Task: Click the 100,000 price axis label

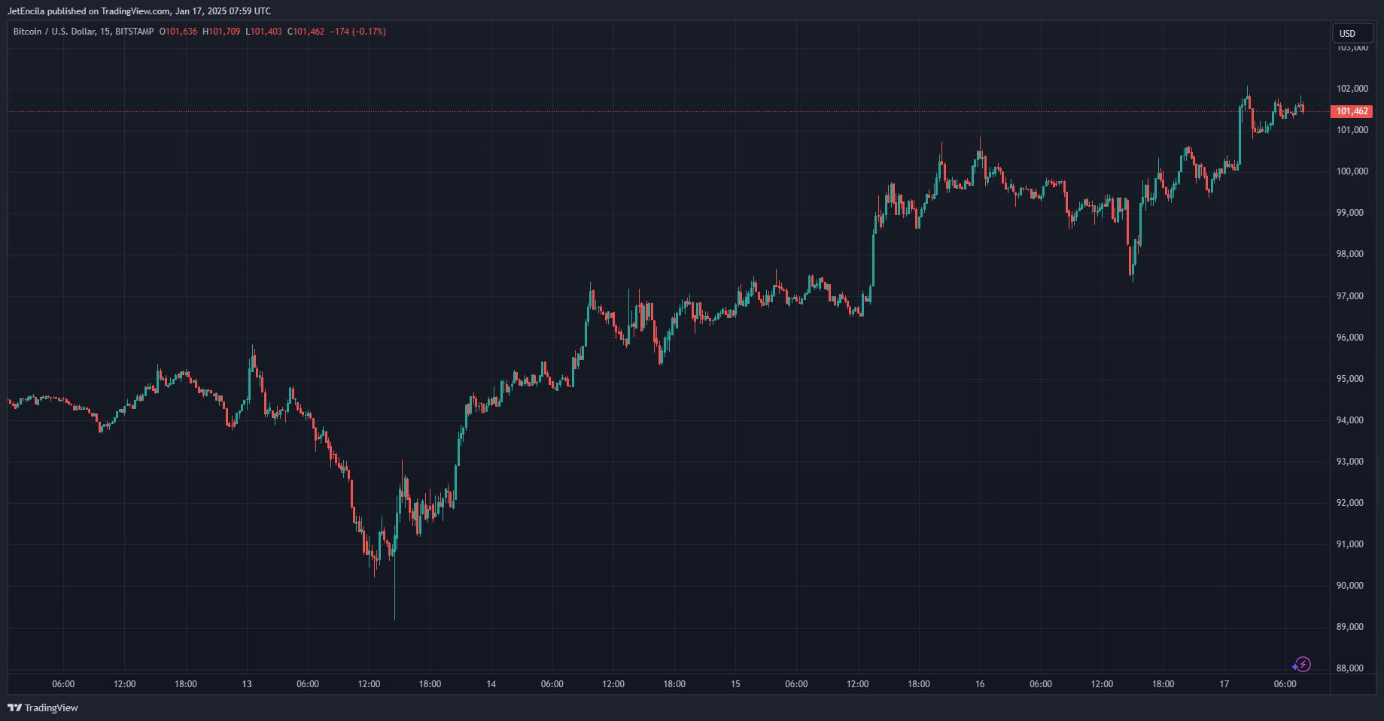Action: tap(1352, 171)
